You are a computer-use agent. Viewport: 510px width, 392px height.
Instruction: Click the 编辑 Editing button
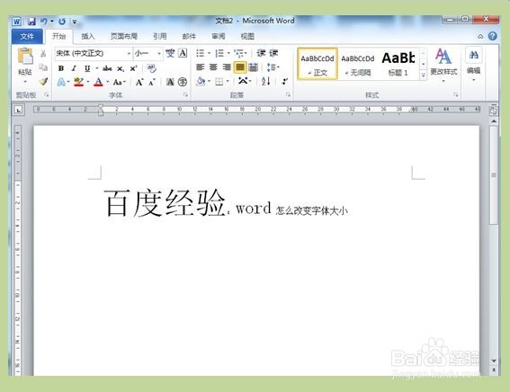pyautogui.click(x=473, y=65)
